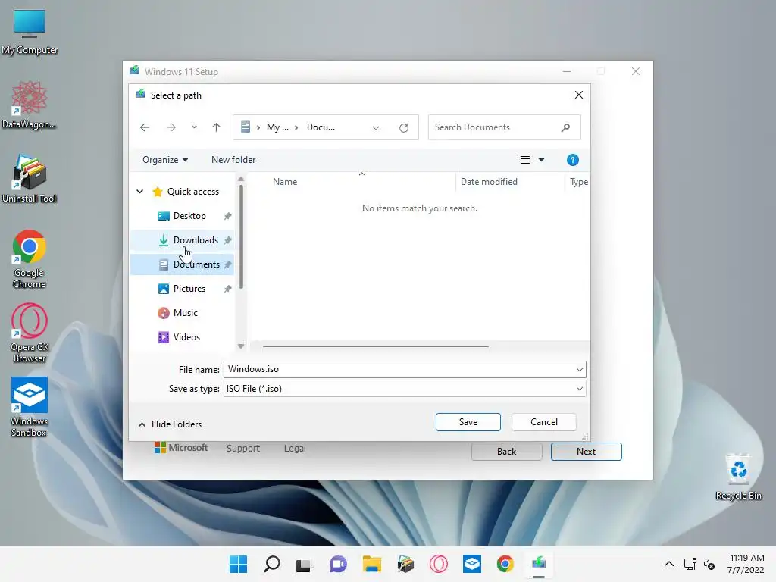This screenshot has width=776, height=582.
Task: Open Windows Sandbox from the taskbar
Action: click(471, 564)
